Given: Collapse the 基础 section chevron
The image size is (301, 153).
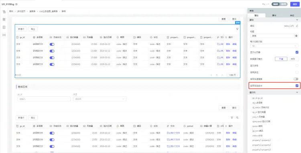Looking at the screenshot, I should tap(297, 20).
